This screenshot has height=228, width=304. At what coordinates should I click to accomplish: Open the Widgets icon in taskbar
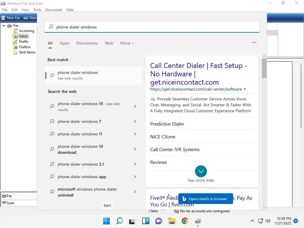(x=145, y=221)
